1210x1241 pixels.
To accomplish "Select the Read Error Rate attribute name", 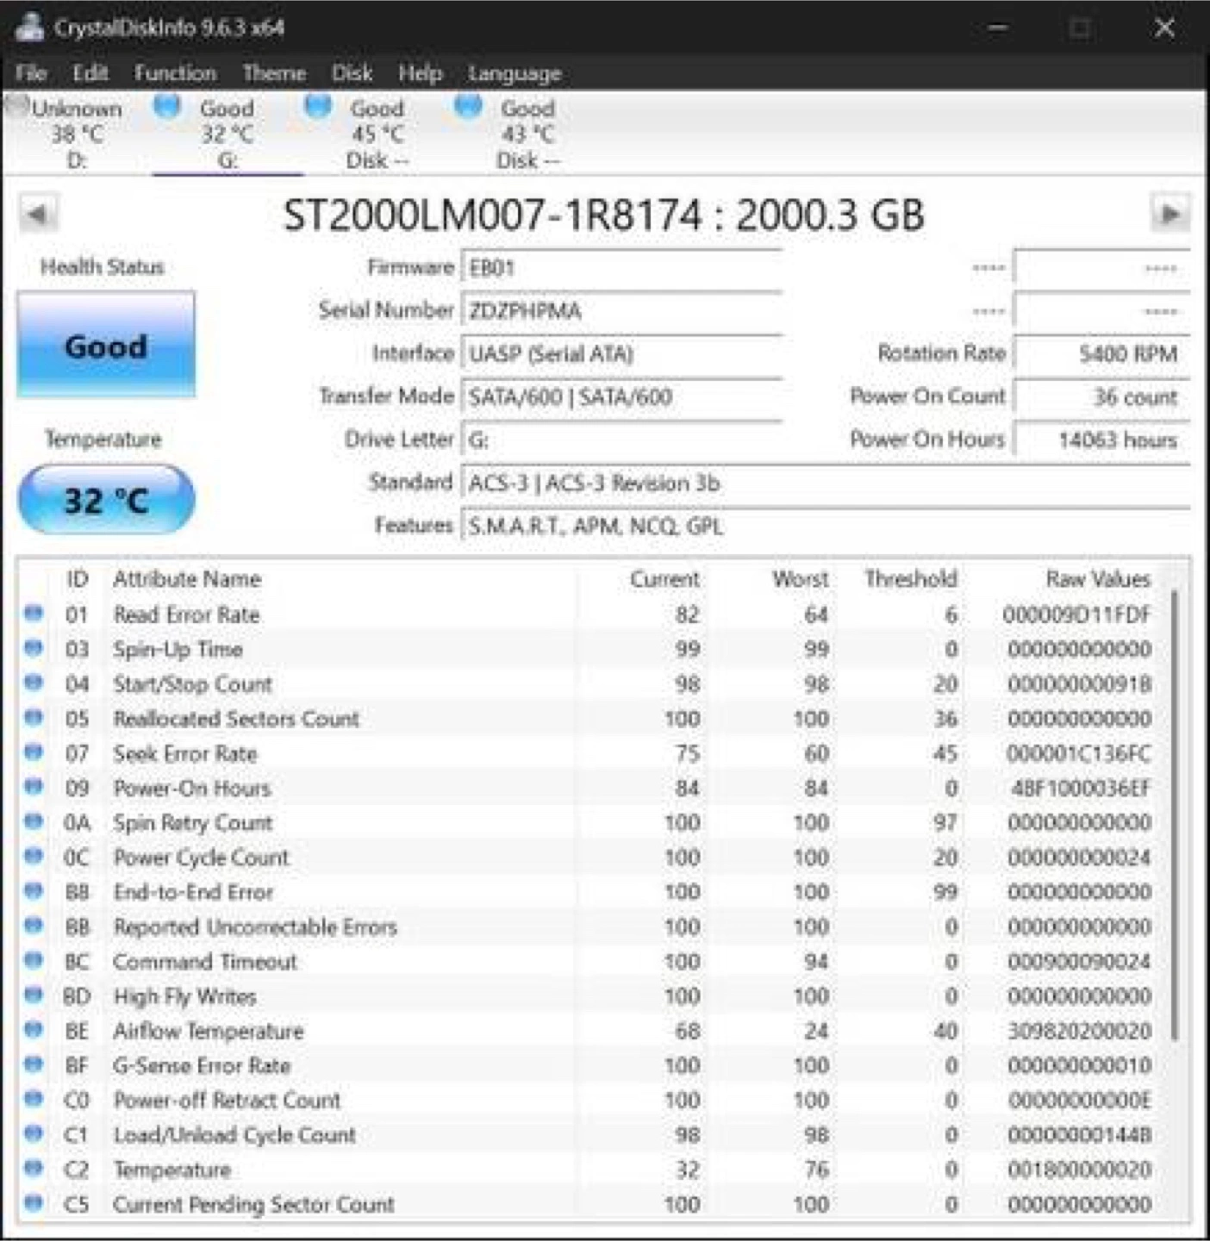I will [187, 614].
